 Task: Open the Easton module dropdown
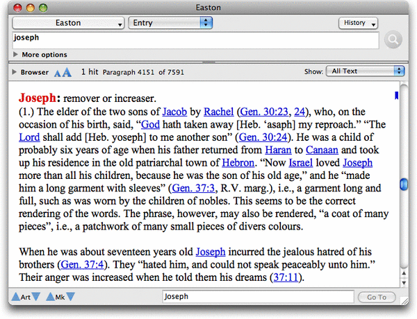pos(68,23)
